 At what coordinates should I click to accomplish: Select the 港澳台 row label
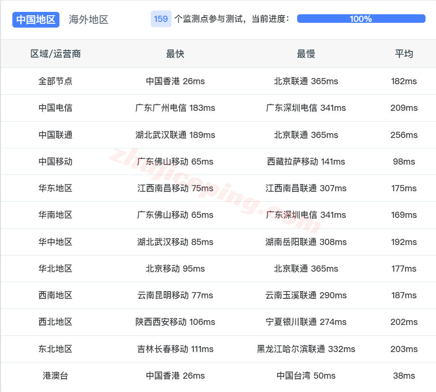point(56,375)
